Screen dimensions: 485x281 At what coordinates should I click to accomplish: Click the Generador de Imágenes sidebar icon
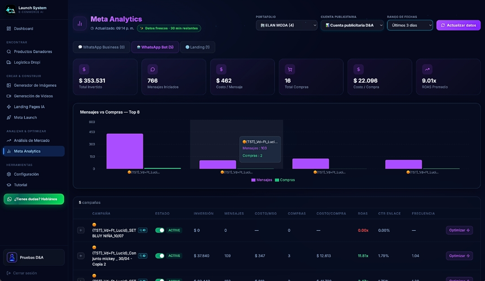9,85
